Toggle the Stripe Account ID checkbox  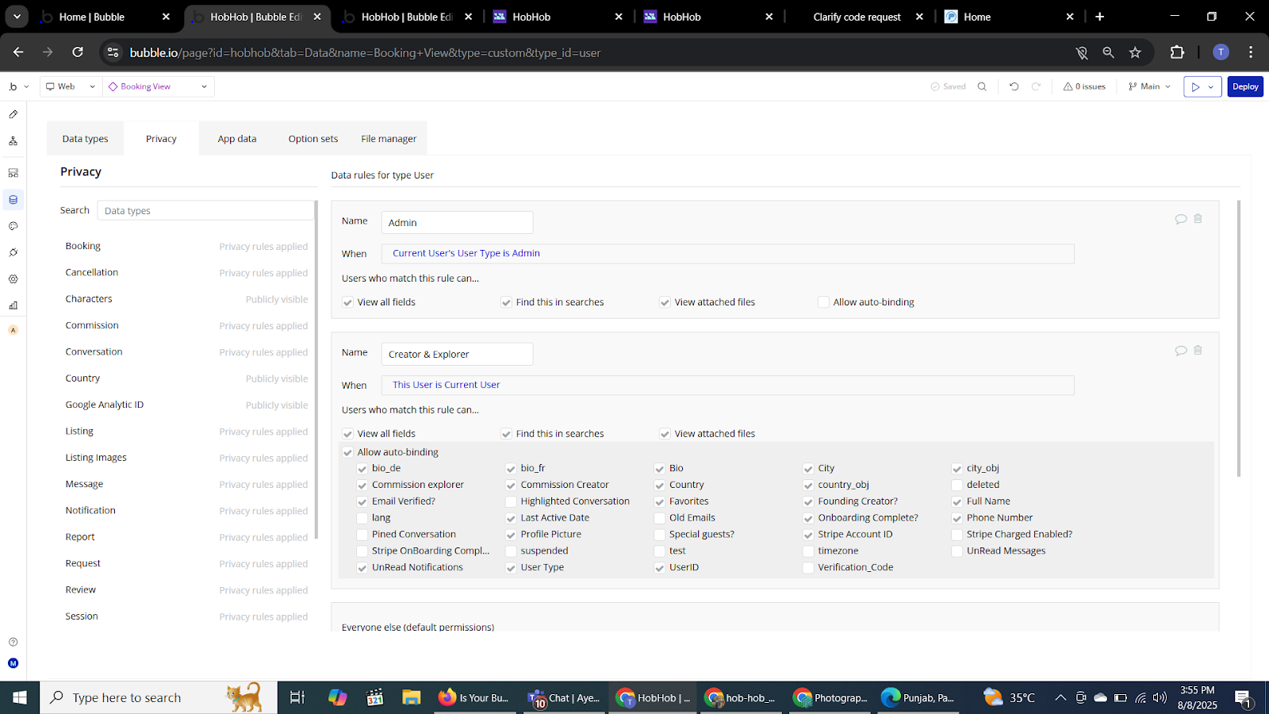[808, 535]
